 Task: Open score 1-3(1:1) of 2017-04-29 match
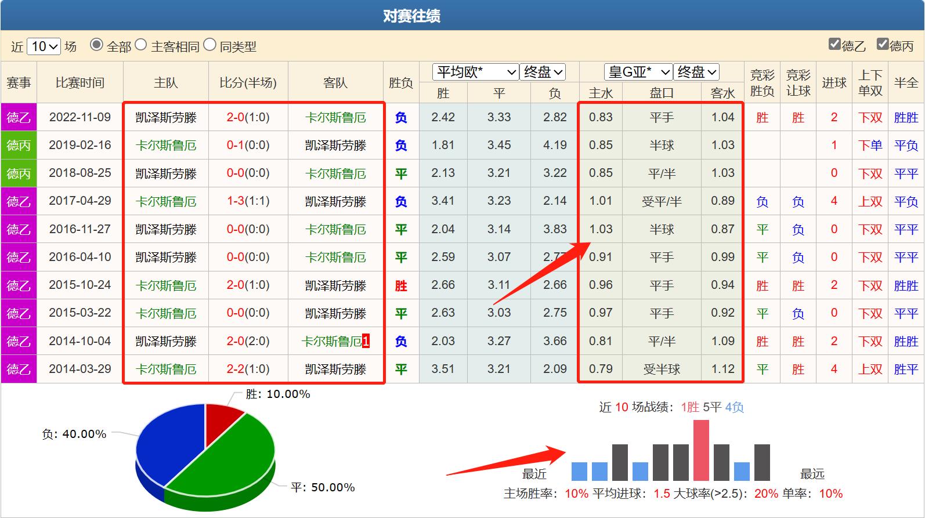coord(248,201)
